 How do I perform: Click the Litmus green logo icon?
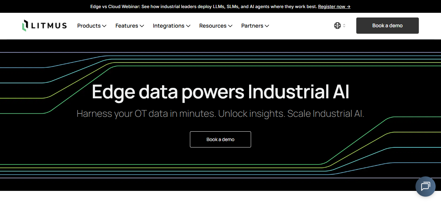(25, 26)
